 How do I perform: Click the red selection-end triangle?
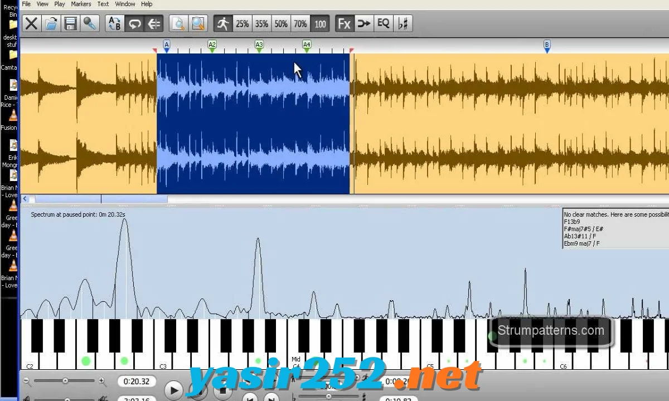tap(352, 51)
